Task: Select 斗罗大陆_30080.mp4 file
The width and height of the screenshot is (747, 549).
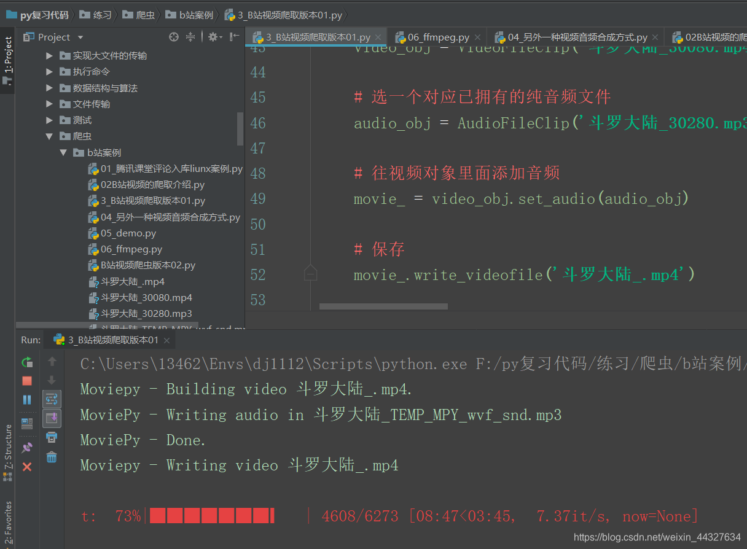Action: pyautogui.click(x=140, y=297)
